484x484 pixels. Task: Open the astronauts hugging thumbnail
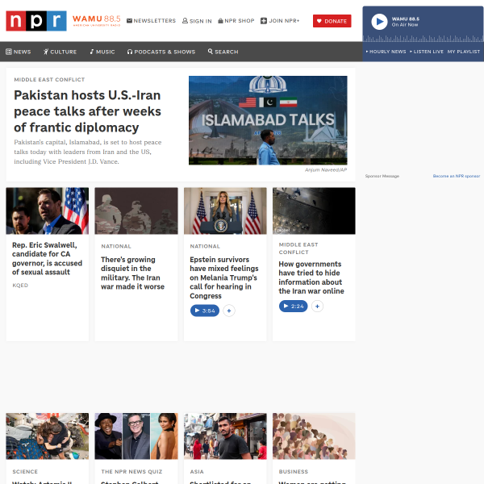coord(48,436)
